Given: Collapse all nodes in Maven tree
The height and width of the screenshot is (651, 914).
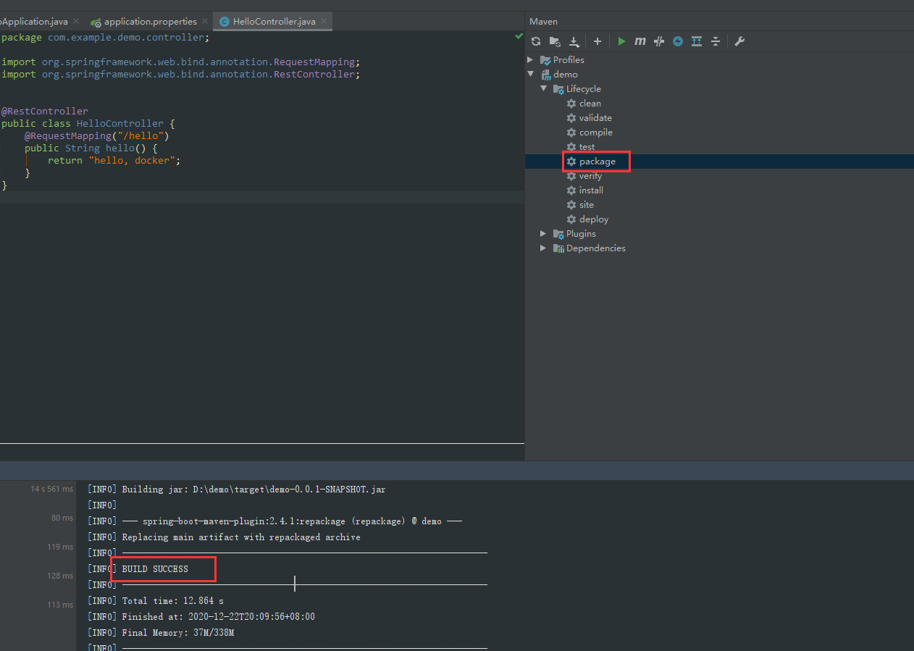Looking at the screenshot, I should click(716, 41).
